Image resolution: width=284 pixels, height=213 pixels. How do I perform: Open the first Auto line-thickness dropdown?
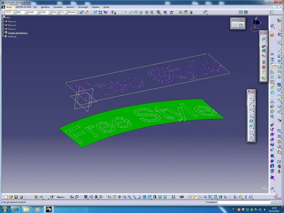tap(38, 12)
